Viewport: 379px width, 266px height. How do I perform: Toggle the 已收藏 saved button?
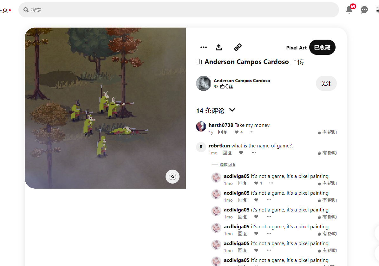tap(322, 47)
